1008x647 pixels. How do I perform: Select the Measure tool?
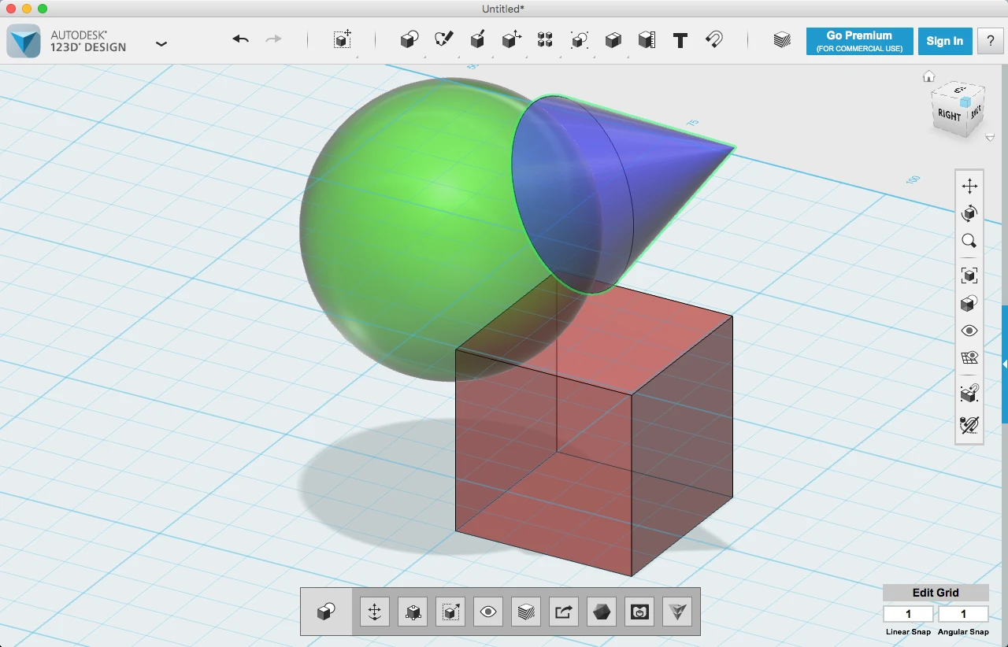click(x=647, y=40)
